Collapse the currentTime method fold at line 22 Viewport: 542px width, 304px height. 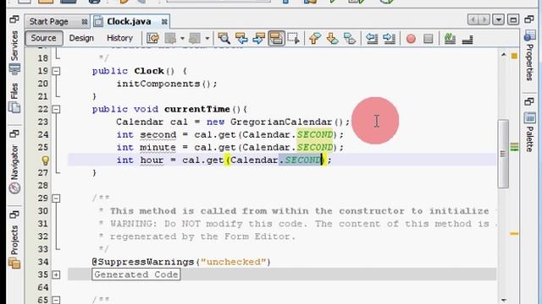point(56,109)
